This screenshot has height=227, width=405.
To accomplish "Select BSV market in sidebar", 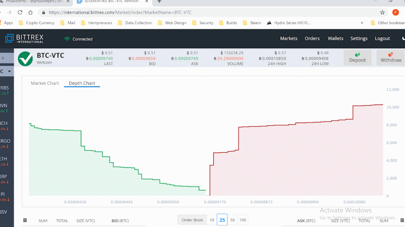I will (x=3, y=212).
